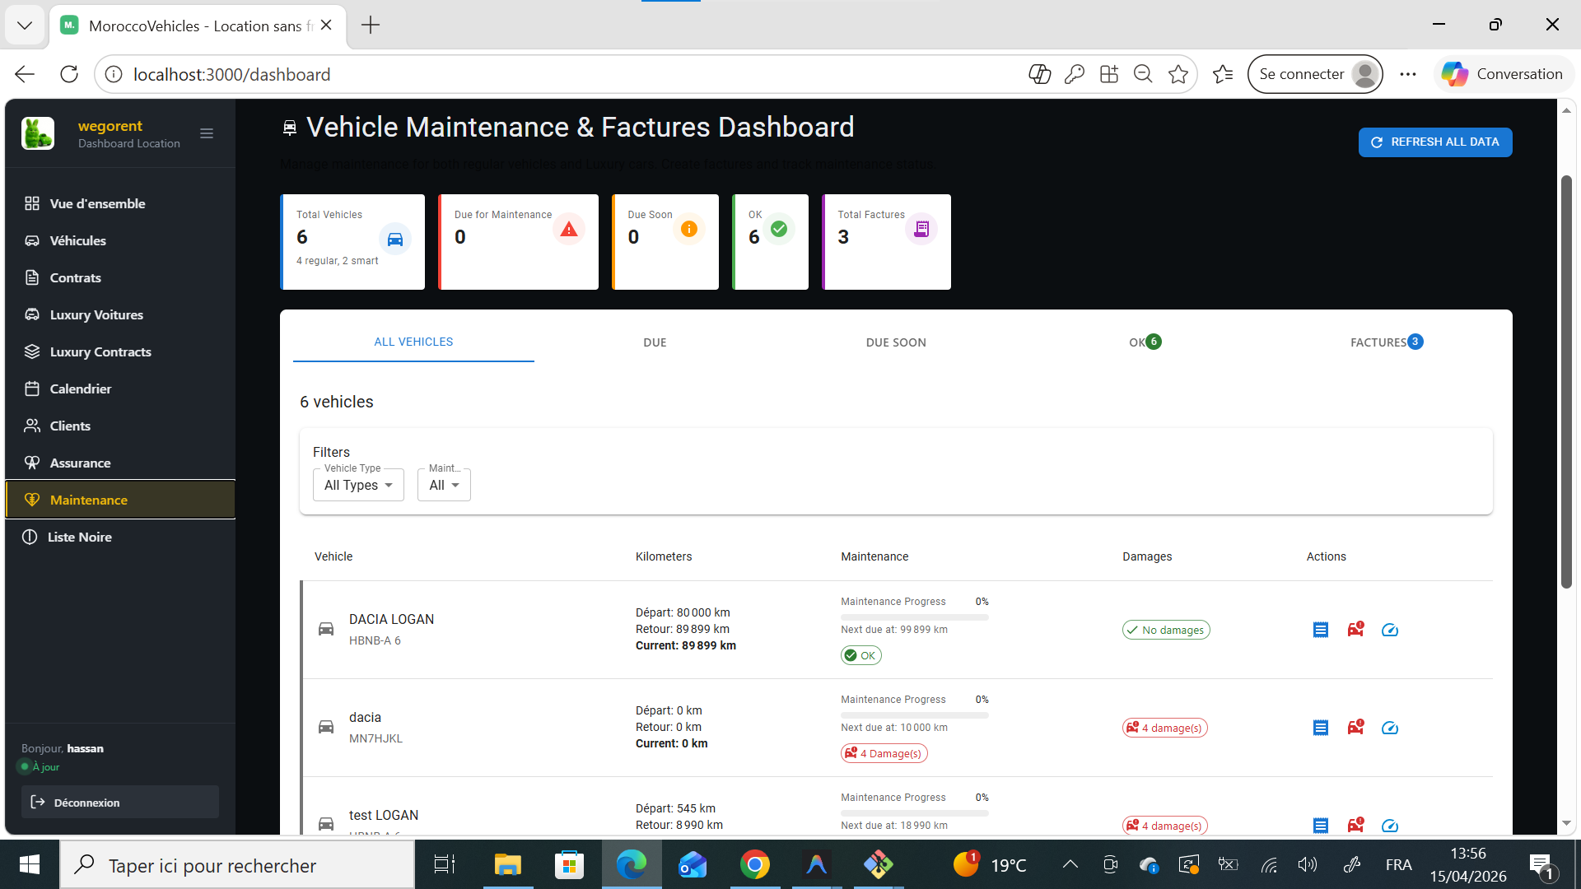Expand the Vehicle Type dropdown
The height and width of the screenshot is (889, 1581).
[358, 485]
